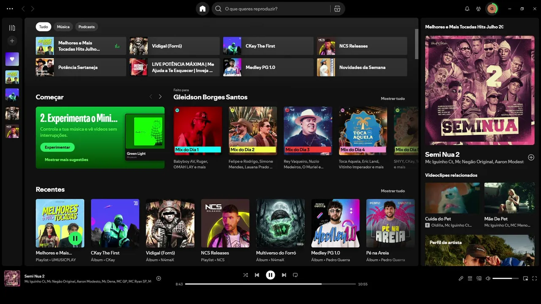This screenshot has width=541, height=304.
Task: Show next Começar suggestion with right chevron
Action: [160, 97]
